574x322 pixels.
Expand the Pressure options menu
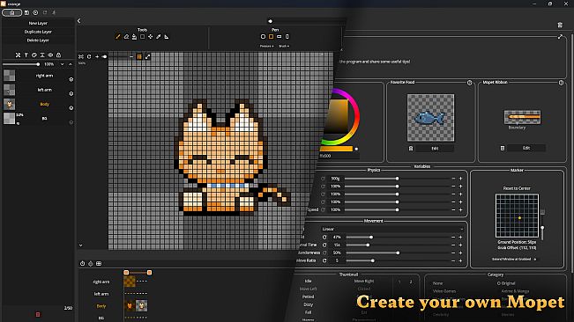266,47
